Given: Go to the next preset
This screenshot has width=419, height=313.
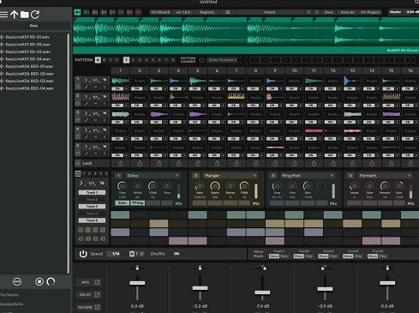Looking at the screenshot, I should [317, 12].
